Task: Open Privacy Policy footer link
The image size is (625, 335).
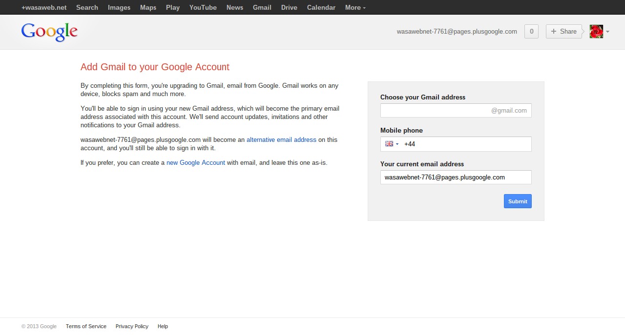Action: pyautogui.click(x=132, y=326)
